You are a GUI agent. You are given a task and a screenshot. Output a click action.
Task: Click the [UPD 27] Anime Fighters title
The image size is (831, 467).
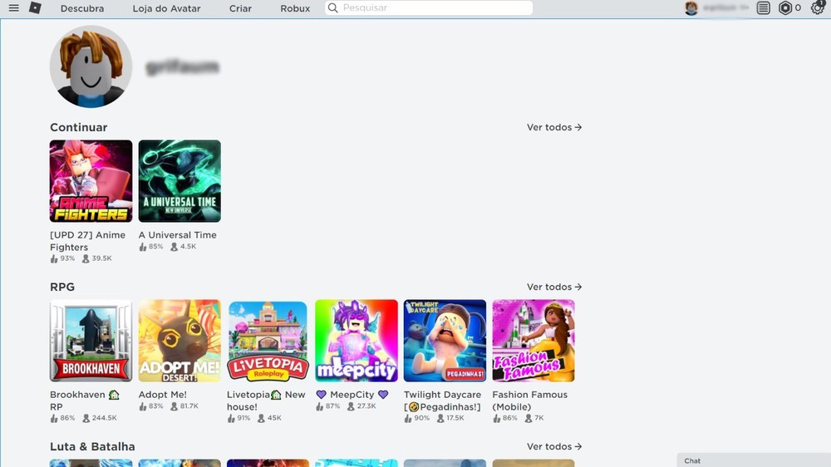point(88,241)
